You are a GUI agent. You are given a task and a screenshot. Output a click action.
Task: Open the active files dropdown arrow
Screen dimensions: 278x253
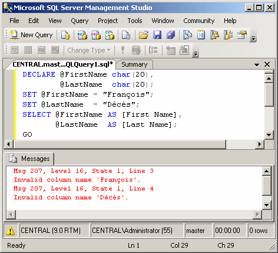[257, 64]
